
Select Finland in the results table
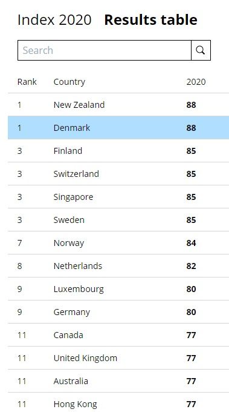[x=118, y=151]
